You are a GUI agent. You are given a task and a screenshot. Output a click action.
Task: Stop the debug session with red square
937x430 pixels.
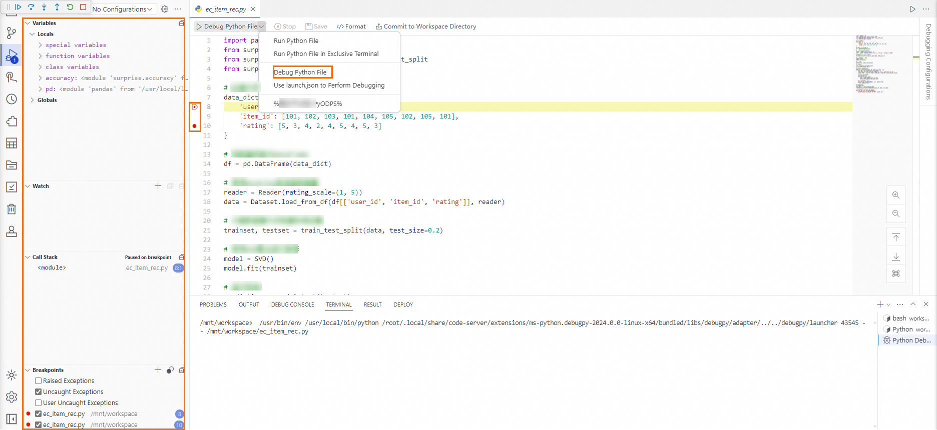tap(83, 7)
